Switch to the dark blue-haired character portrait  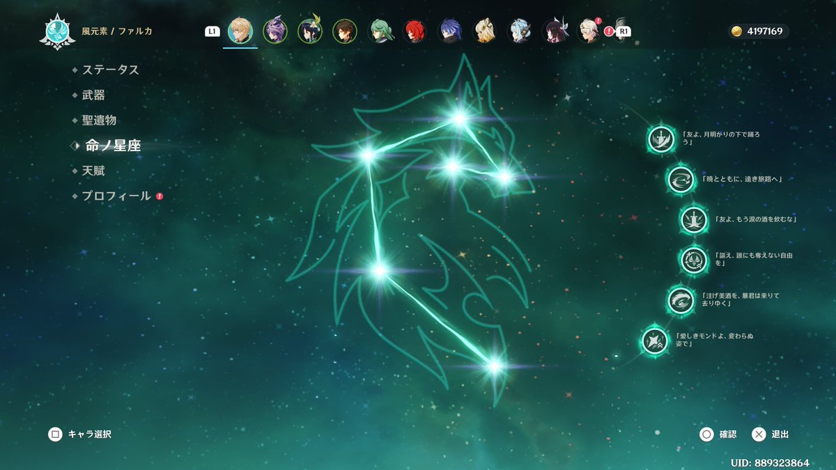coord(449,31)
